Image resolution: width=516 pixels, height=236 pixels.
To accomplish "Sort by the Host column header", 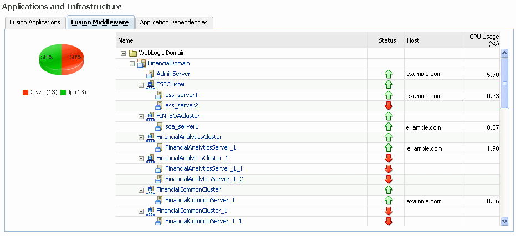I will coord(433,40).
